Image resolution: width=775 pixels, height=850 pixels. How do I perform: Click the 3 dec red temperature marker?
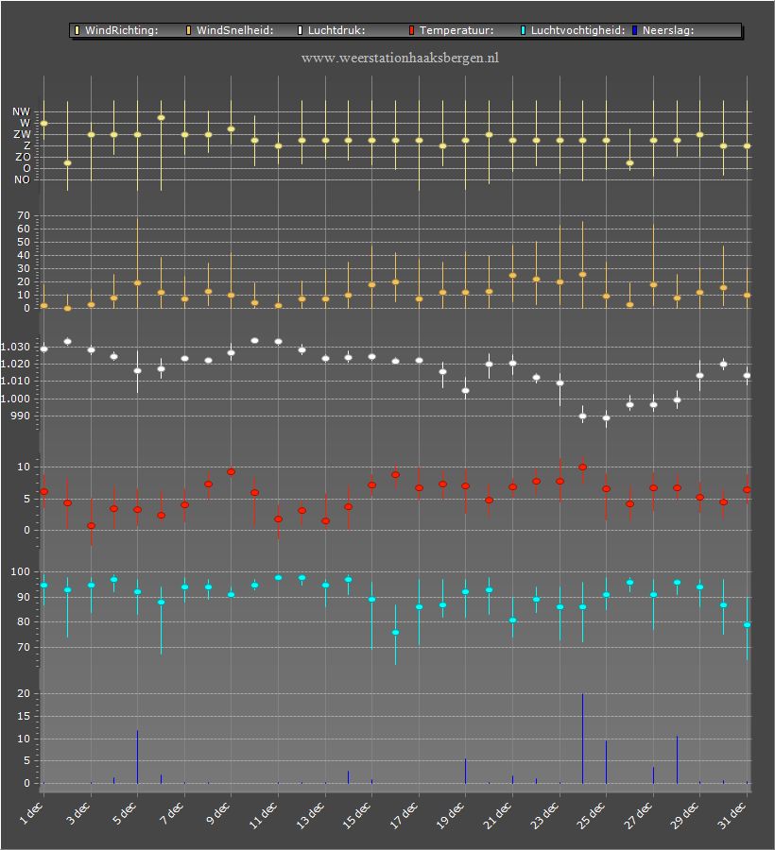pos(91,526)
